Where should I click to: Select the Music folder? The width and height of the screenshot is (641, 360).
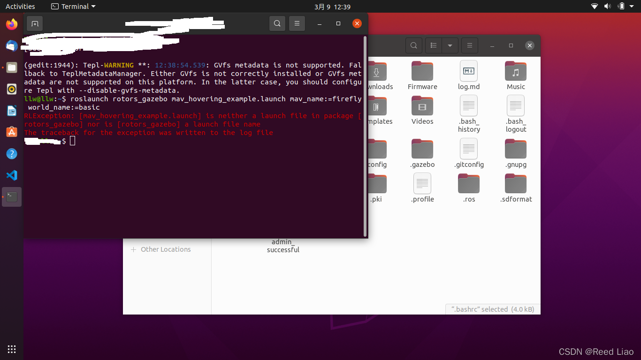(516, 75)
